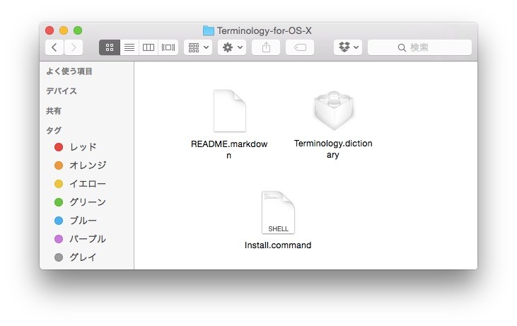Click the 共有 sidebar heading
Viewport: 517px width, 326px height.
54,111
